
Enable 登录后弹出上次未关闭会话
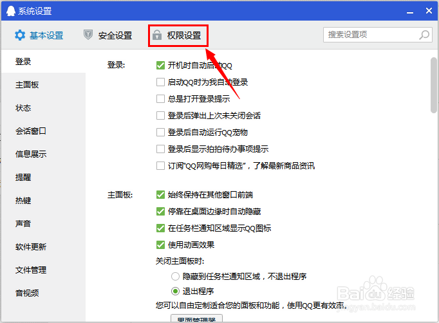pos(160,116)
